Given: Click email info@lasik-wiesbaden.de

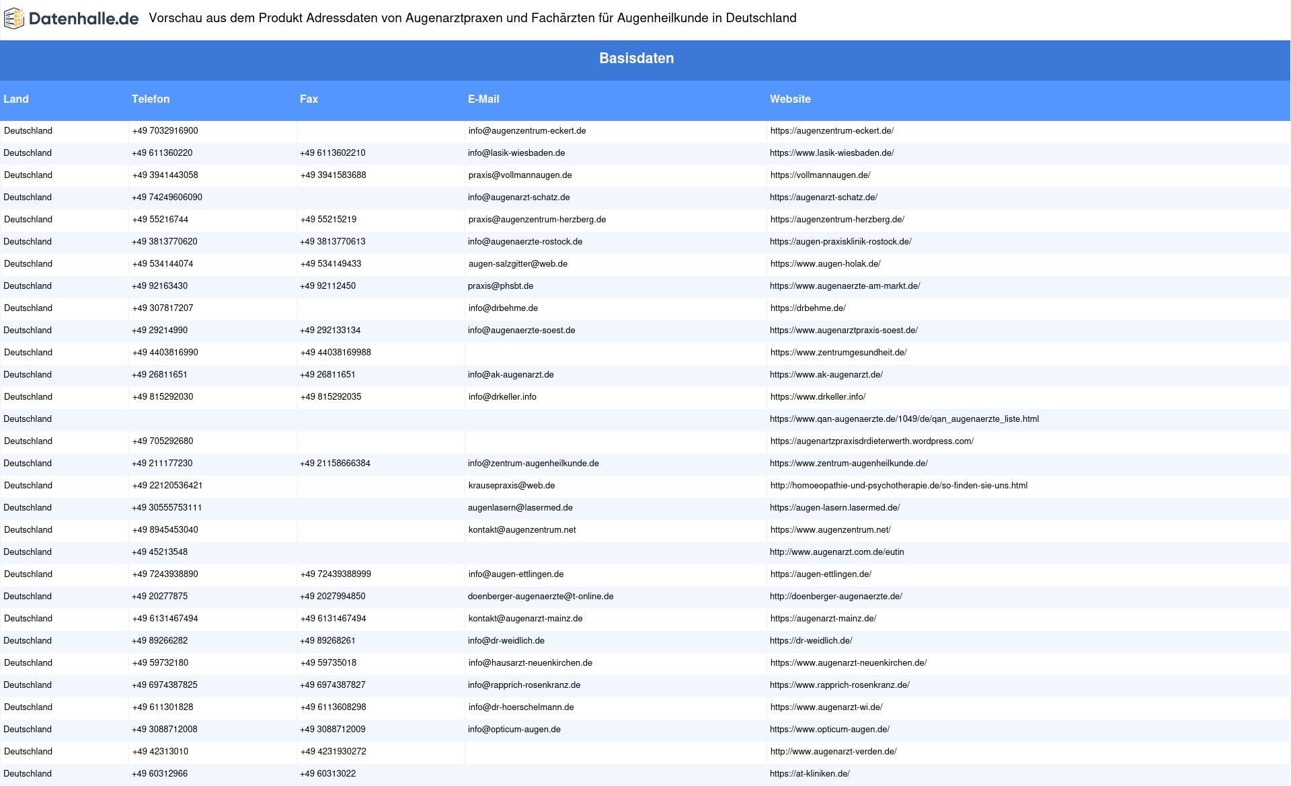Looking at the screenshot, I should point(516,153).
